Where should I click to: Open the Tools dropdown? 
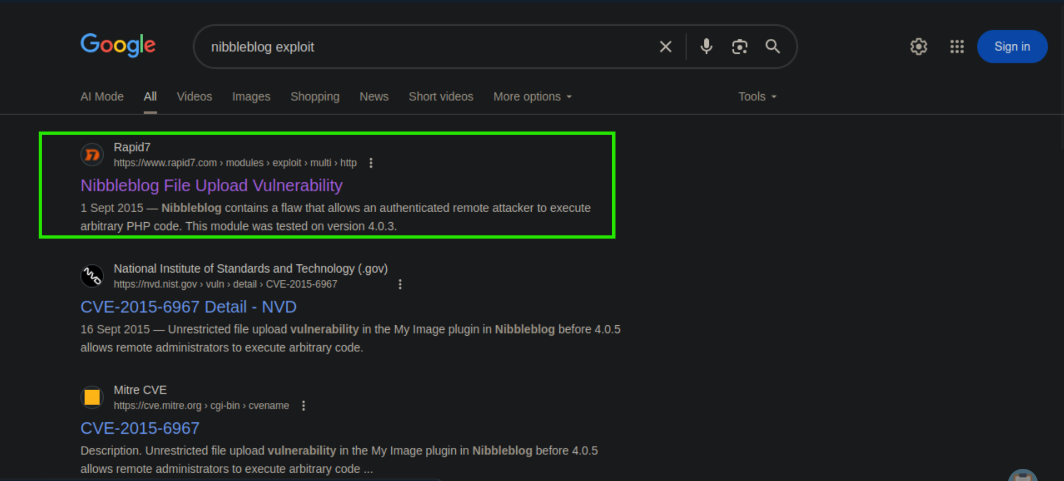click(757, 96)
